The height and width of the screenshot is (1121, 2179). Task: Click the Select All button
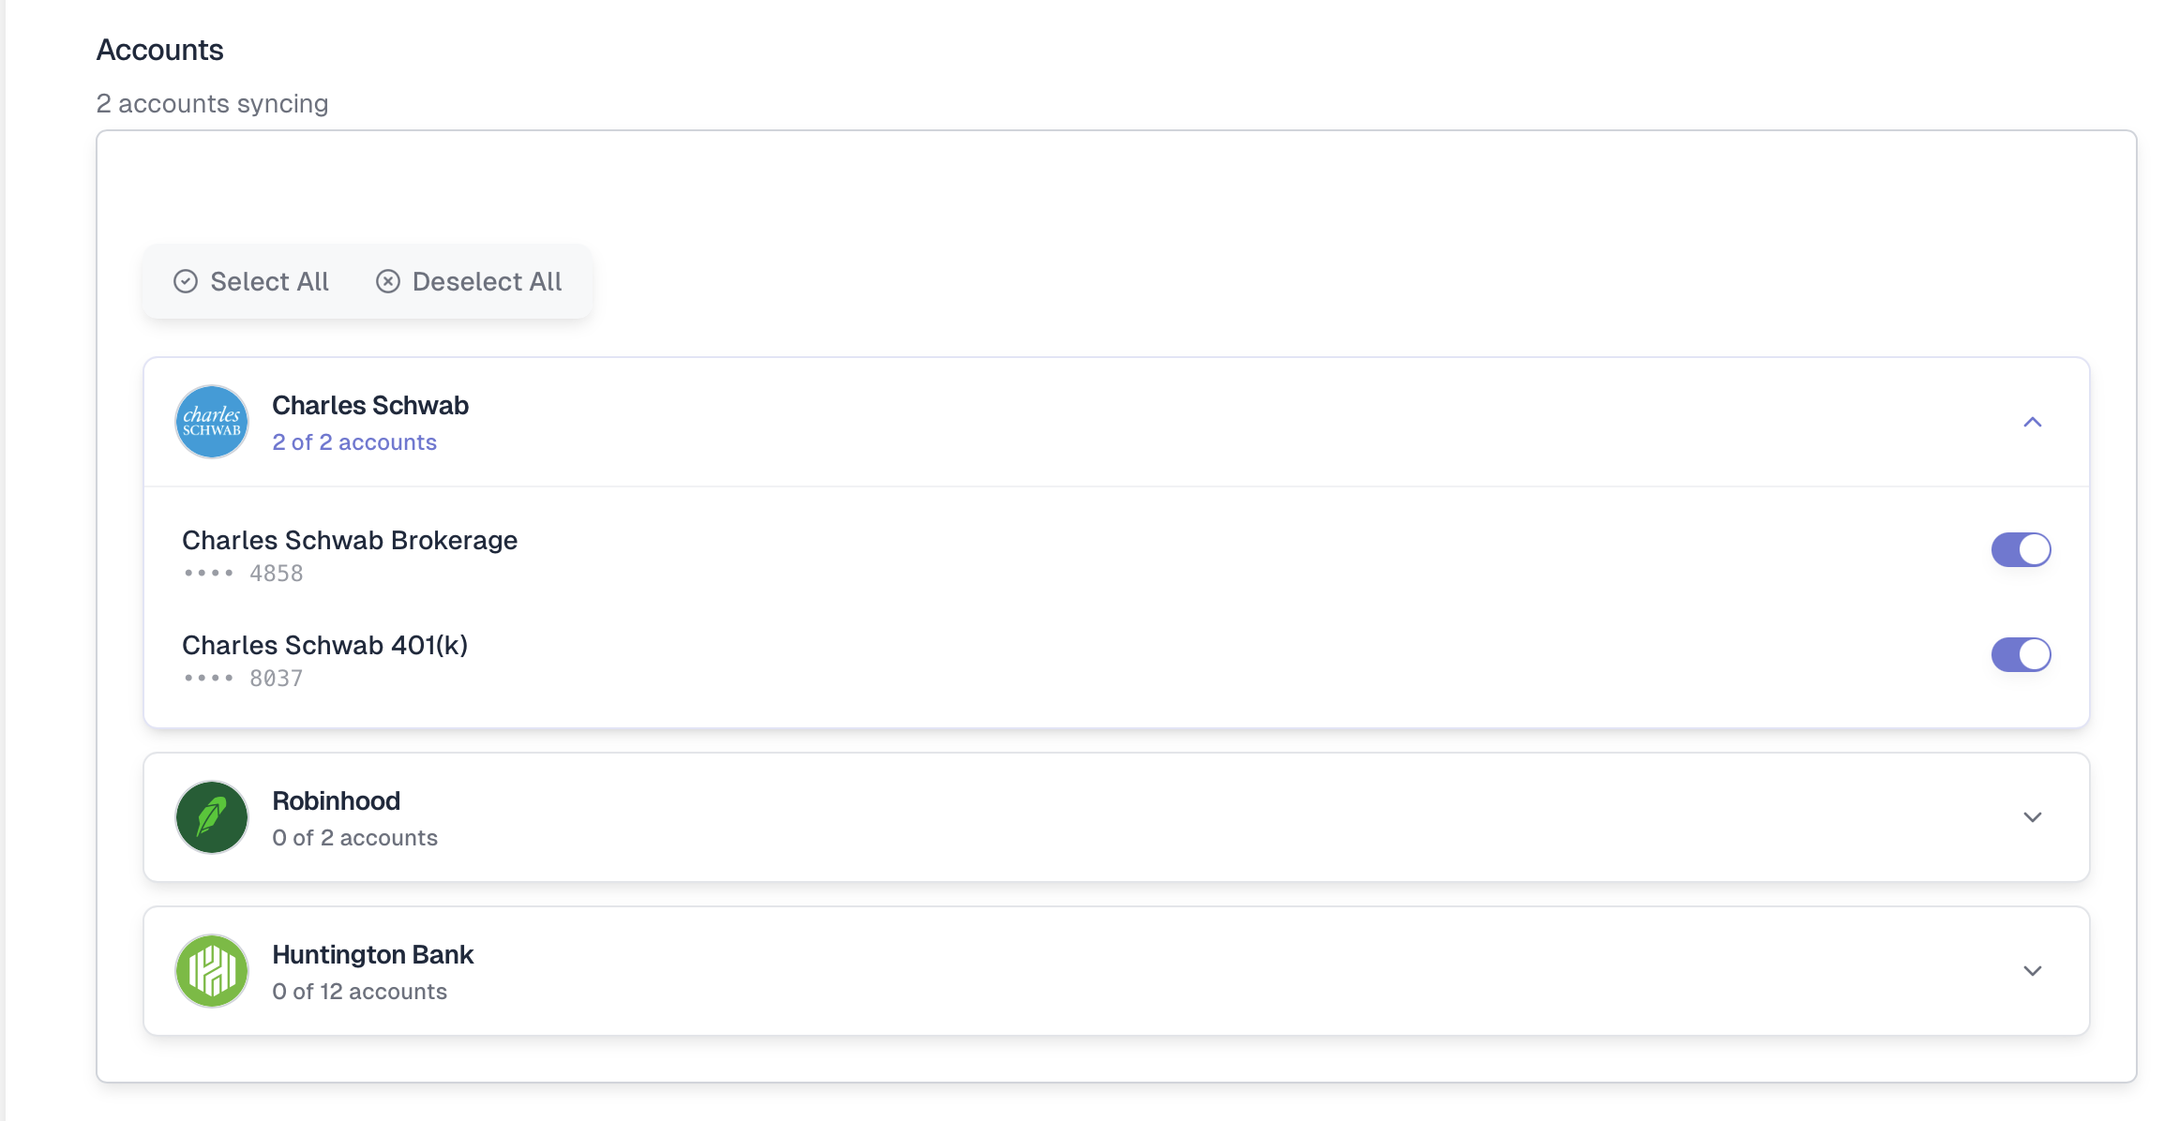pos(250,281)
